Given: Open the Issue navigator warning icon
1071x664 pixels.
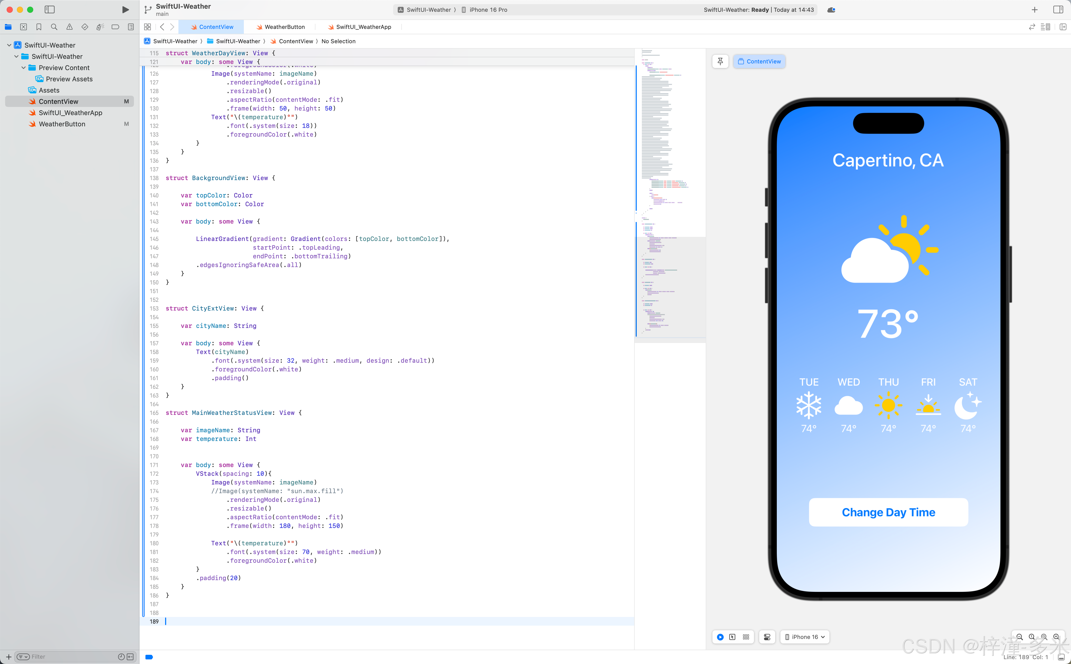Looking at the screenshot, I should click(69, 27).
